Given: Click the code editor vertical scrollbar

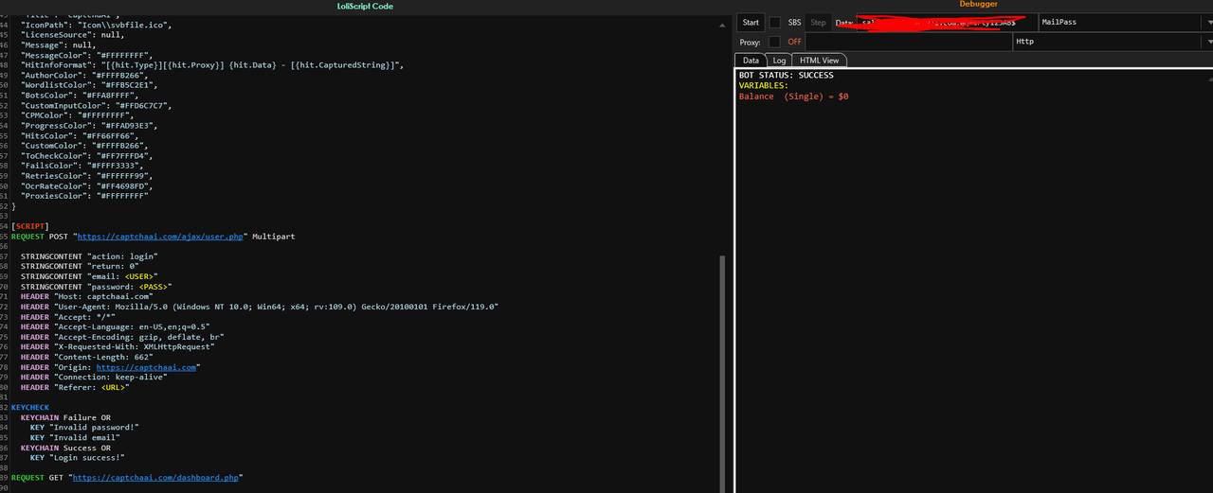Looking at the screenshot, I should click(721, 374).
